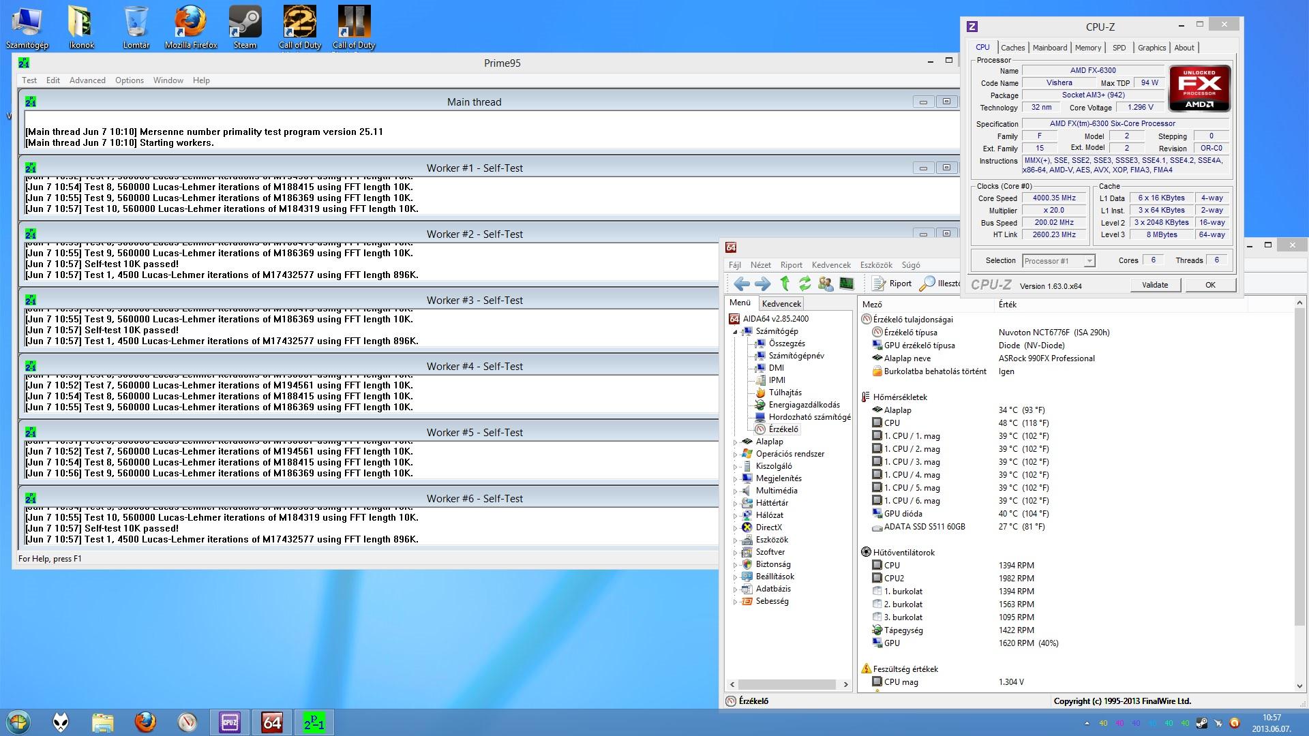Click the Prime95 window icon in title bar
Image resolution: width=1309 pixels, height=736 pixels.
click(x=25, y=63)
